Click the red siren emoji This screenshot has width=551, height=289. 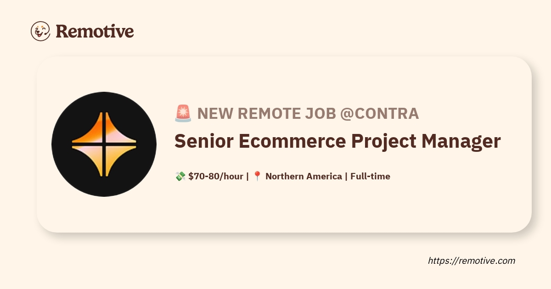183,113
